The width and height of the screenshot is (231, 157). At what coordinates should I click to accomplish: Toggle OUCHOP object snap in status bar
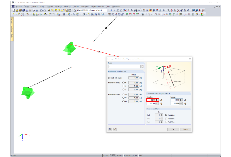click(128, 155)
